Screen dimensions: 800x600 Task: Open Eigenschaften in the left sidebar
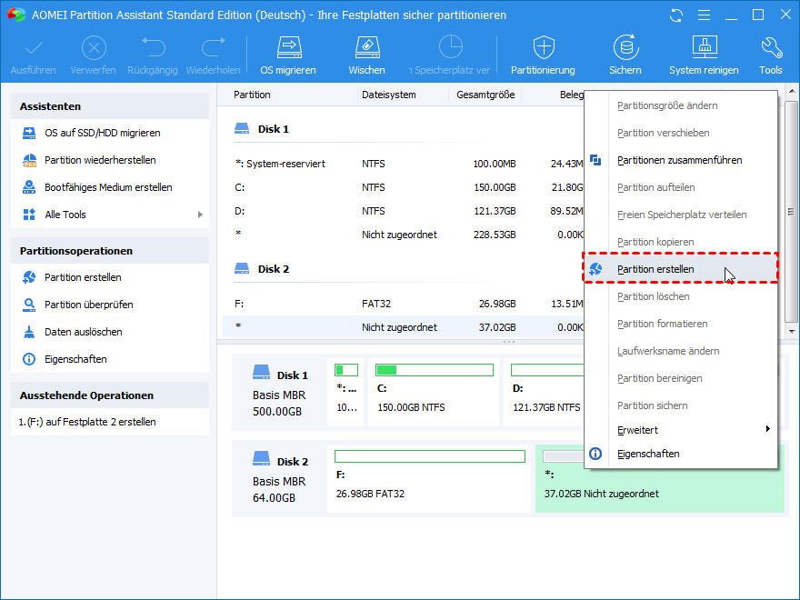75,359
